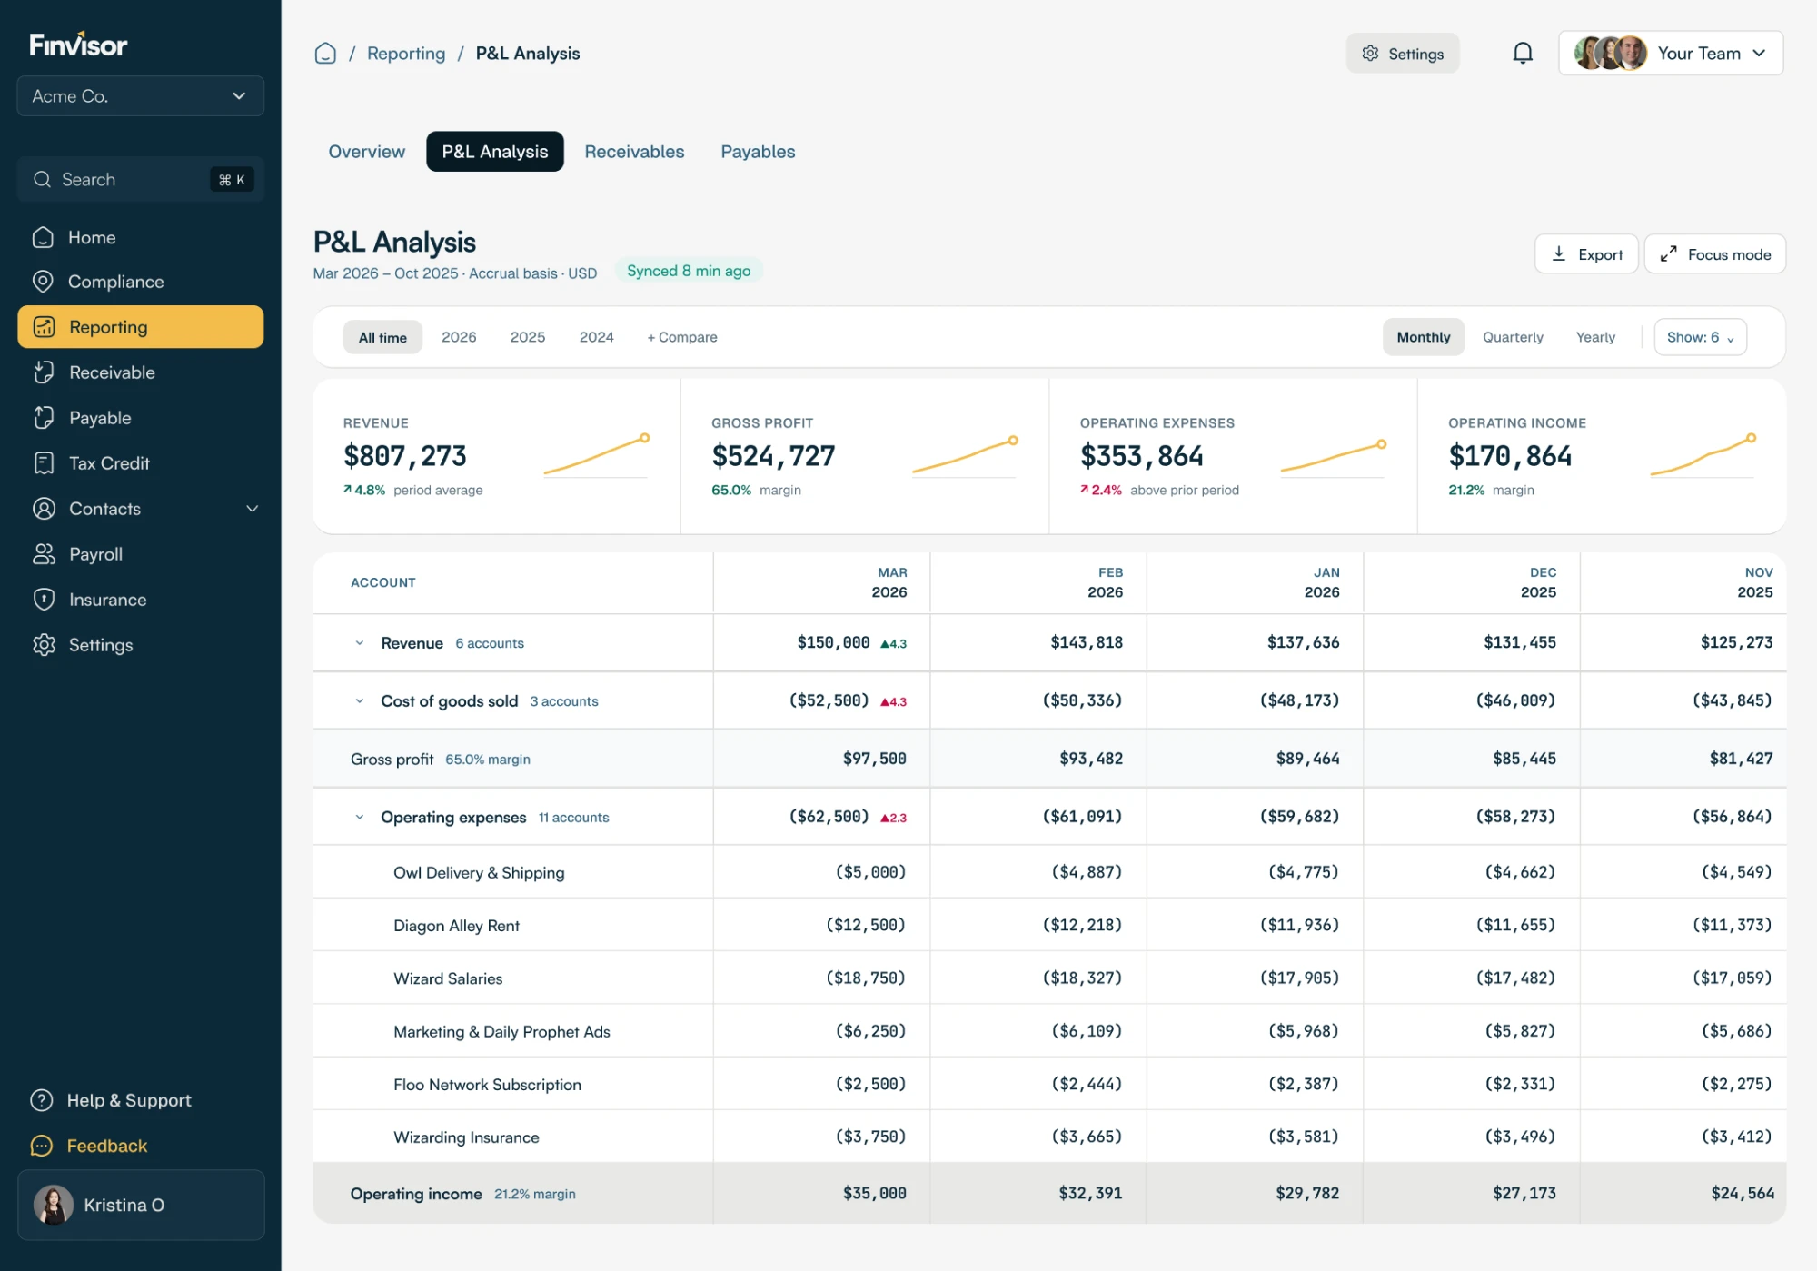Open the Show: 6 dropdown
Image resolution: width=1817 pixels, height=1271 pixels.
pyautogui.click(x=1700, y=337)
